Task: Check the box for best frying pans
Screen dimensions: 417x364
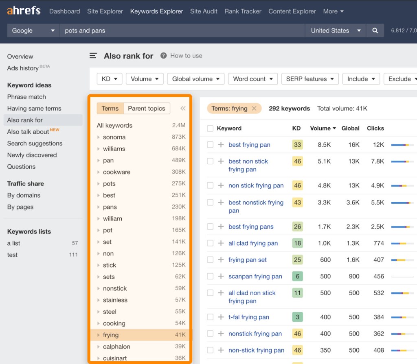Action: 210,227
